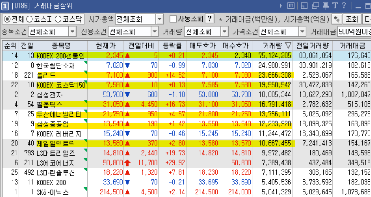The height and width of the screenshot is (197, 371).
Task: Select the 필옵틱스 stock name
Action: pos(49,104)
